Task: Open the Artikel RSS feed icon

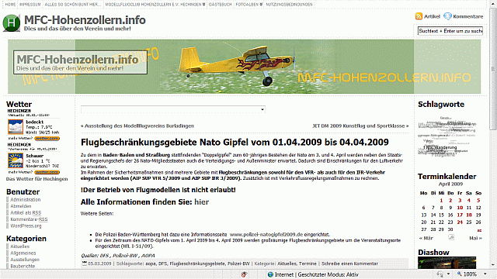Action: coord(419,16)
